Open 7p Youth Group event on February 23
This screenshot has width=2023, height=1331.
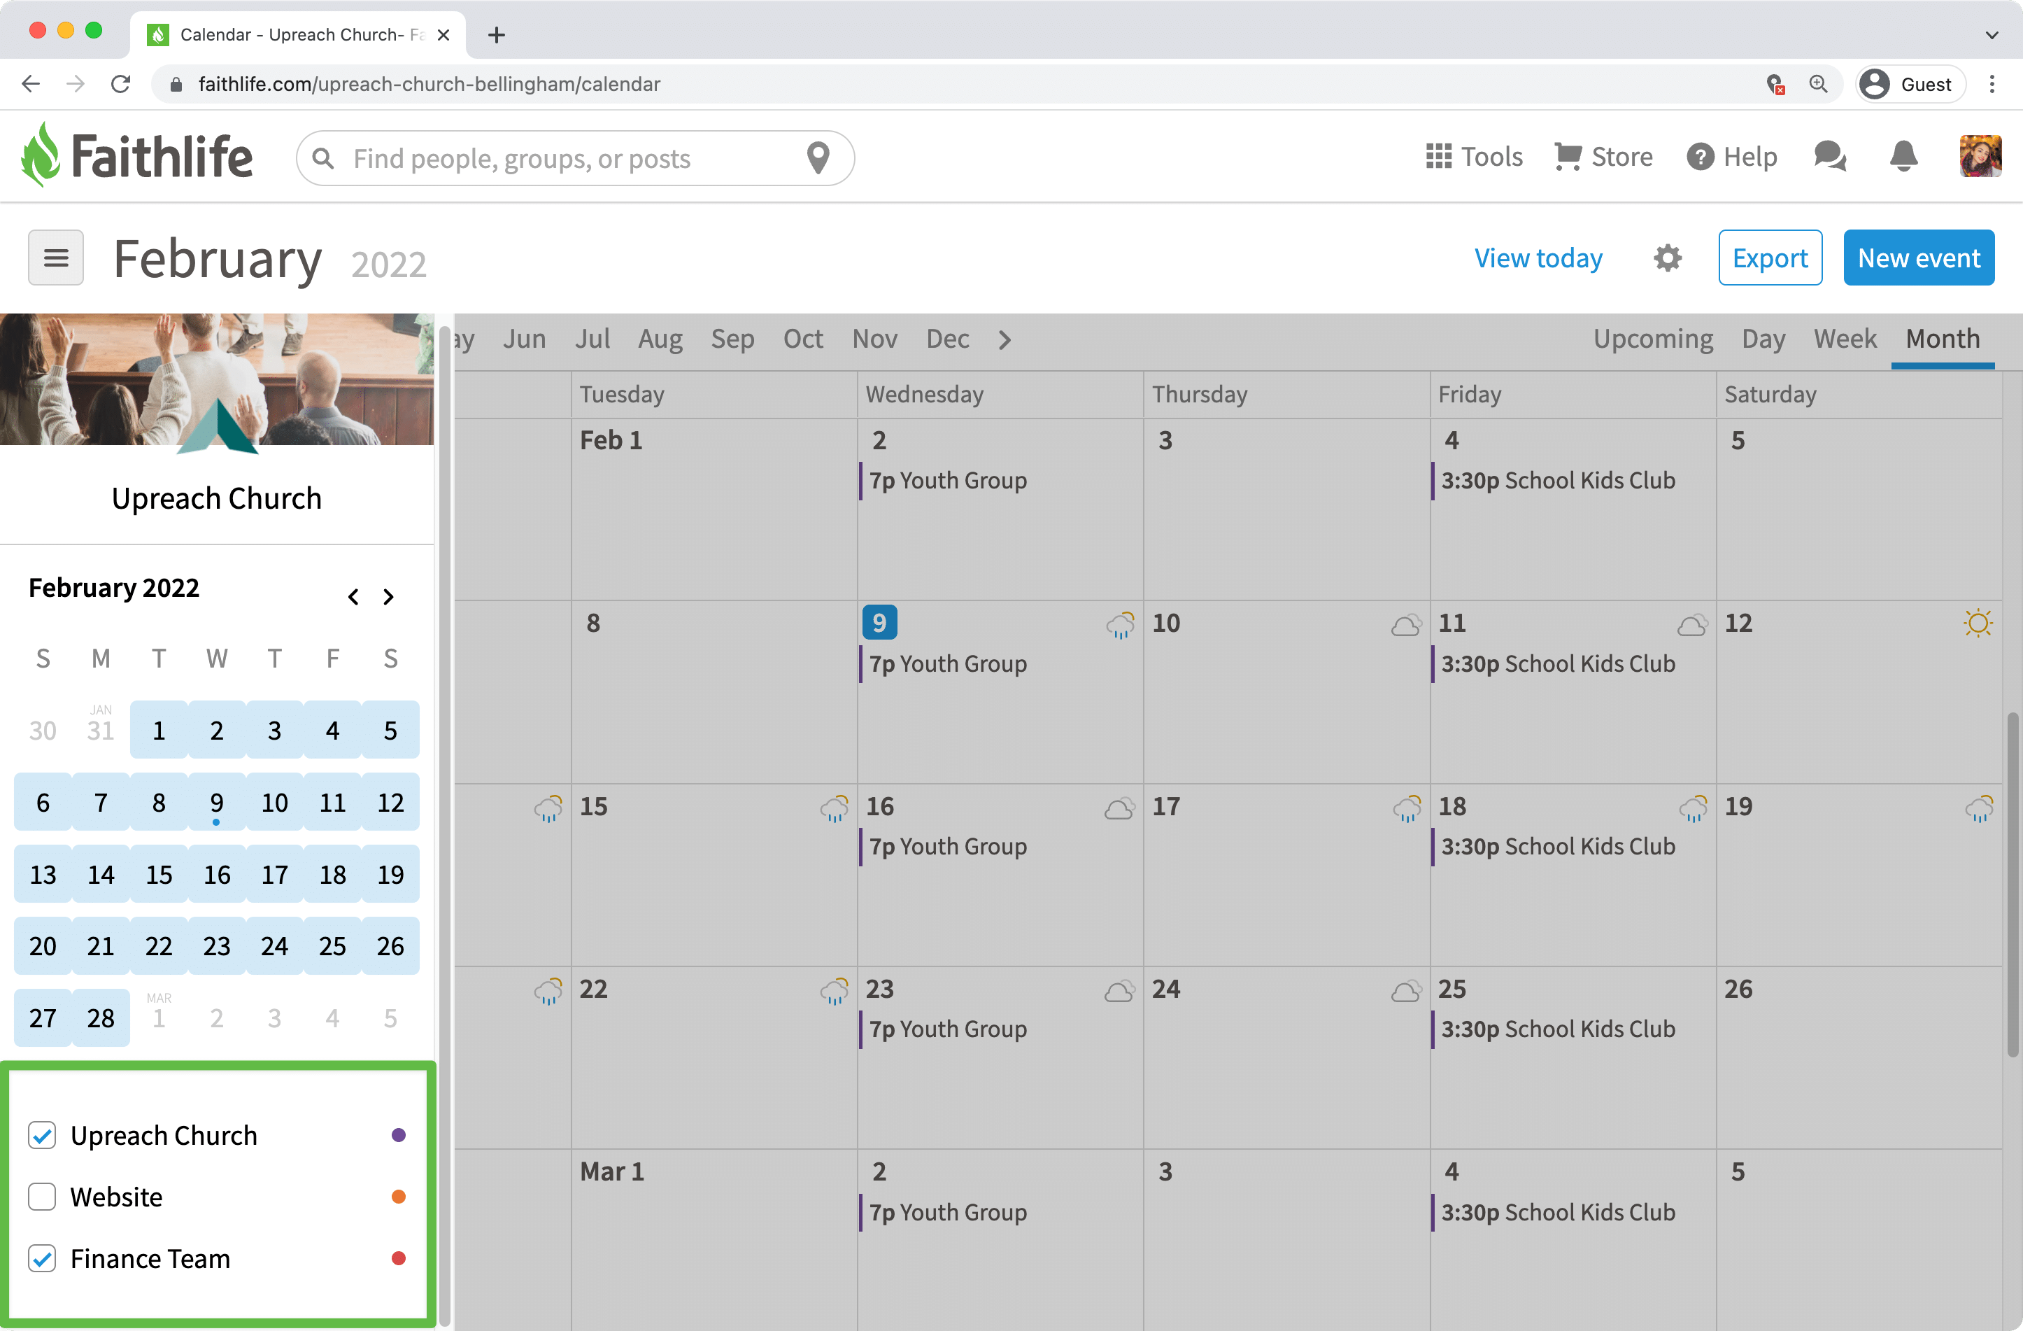948,1029
